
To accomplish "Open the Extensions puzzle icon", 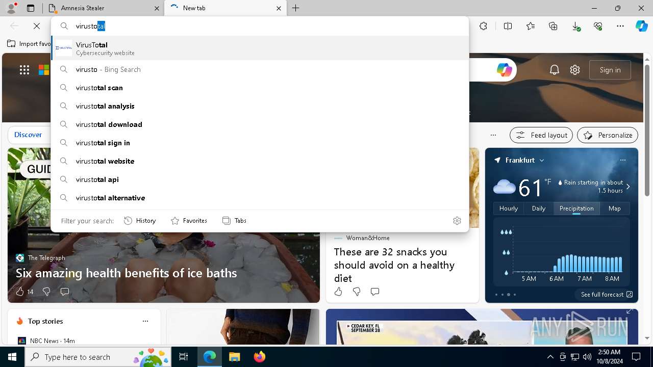I will click(x=483, y=26).
